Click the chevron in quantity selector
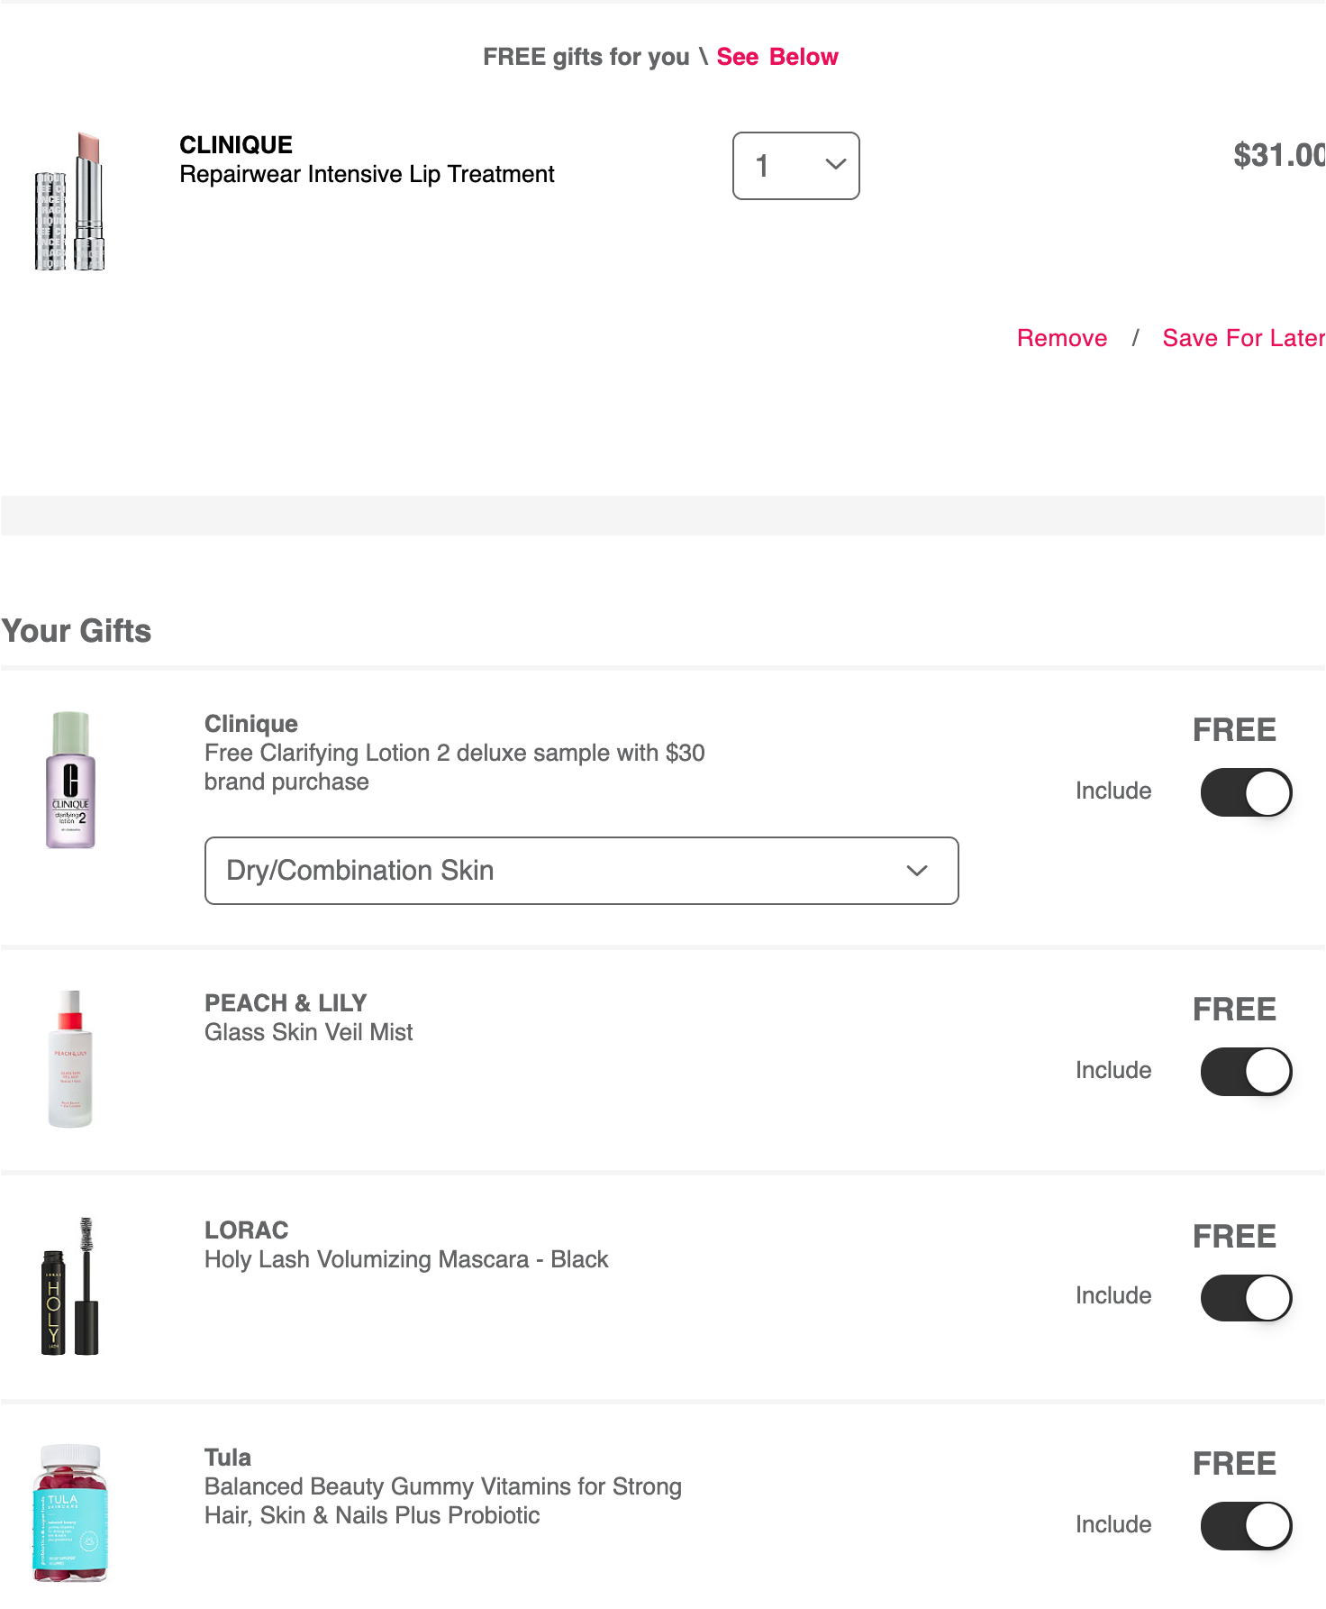The image size is (1326, 1609). (836, 165)
